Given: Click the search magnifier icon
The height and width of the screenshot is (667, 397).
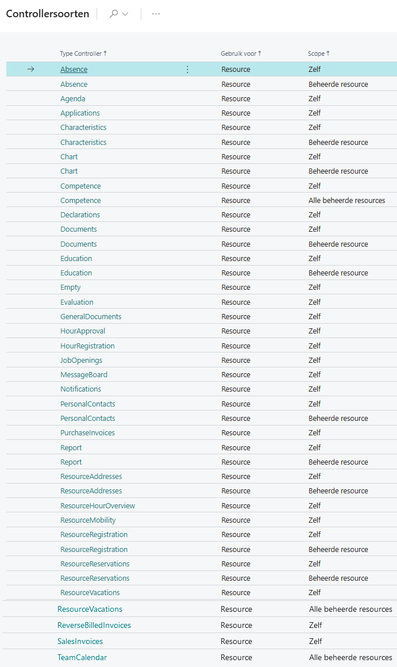Looking at the screenshot, I should 114,14.
